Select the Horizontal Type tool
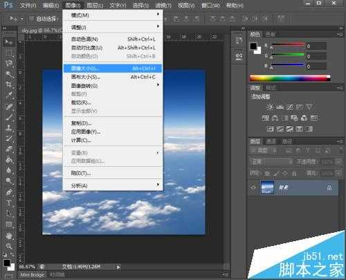The width and height of the screenshot is (346, 280). (9, 203)
